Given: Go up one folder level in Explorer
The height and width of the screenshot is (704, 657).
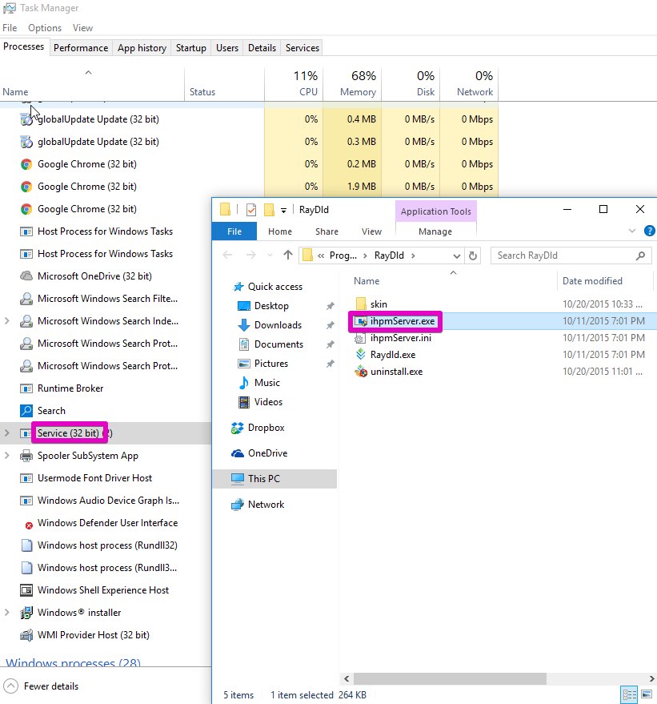Looking at the screenshot, I should [287, 255].
